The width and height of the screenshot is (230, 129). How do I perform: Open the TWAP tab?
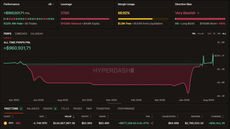(x=89, y=109)
